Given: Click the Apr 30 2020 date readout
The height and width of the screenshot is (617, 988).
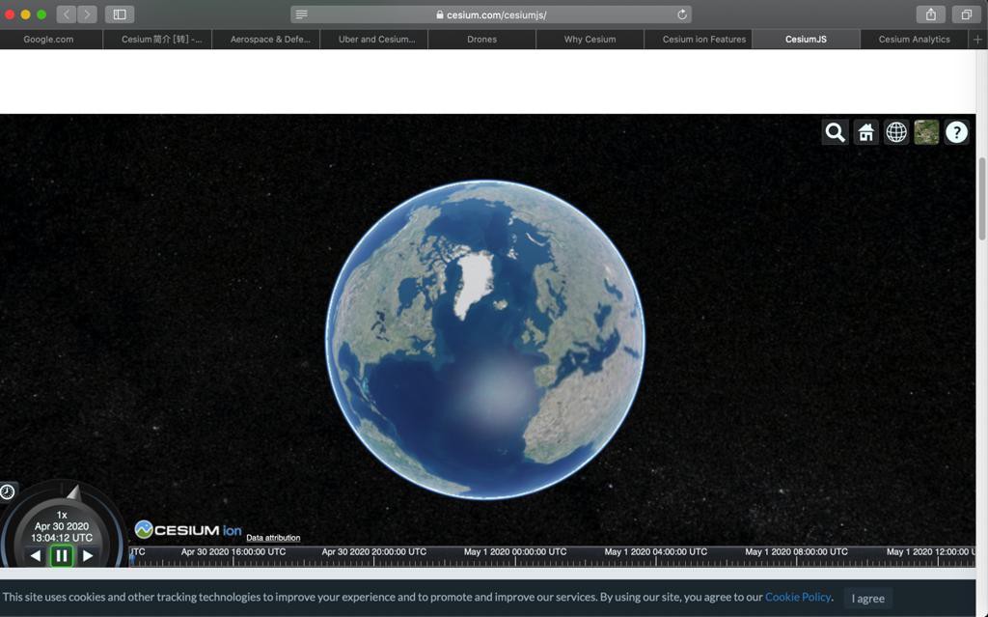Looking at the screenshot, I should [62, 526].
